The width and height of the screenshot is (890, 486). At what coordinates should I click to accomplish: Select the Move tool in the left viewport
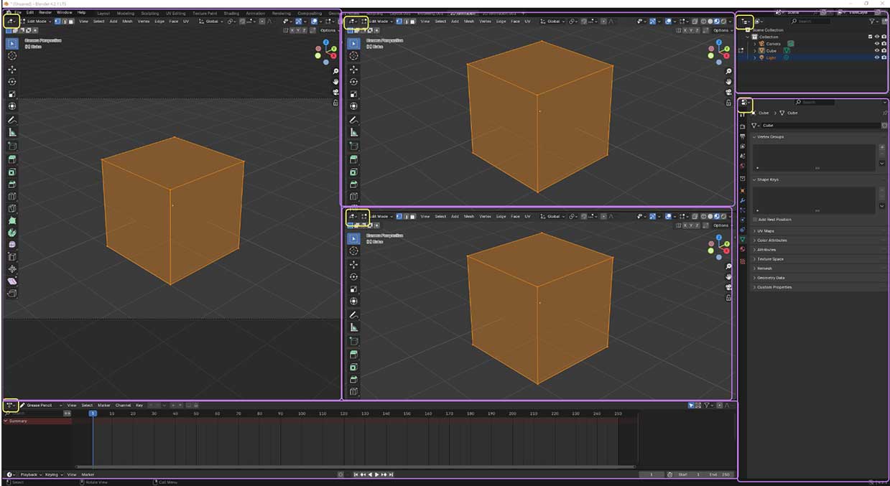click(12, 69)
